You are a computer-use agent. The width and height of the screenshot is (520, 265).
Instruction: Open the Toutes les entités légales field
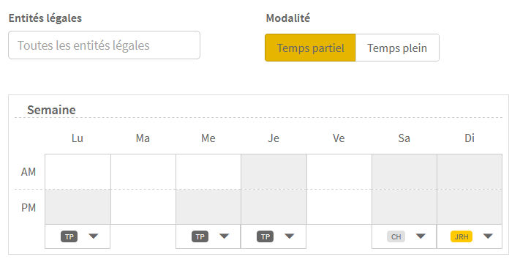pos(104,45)
